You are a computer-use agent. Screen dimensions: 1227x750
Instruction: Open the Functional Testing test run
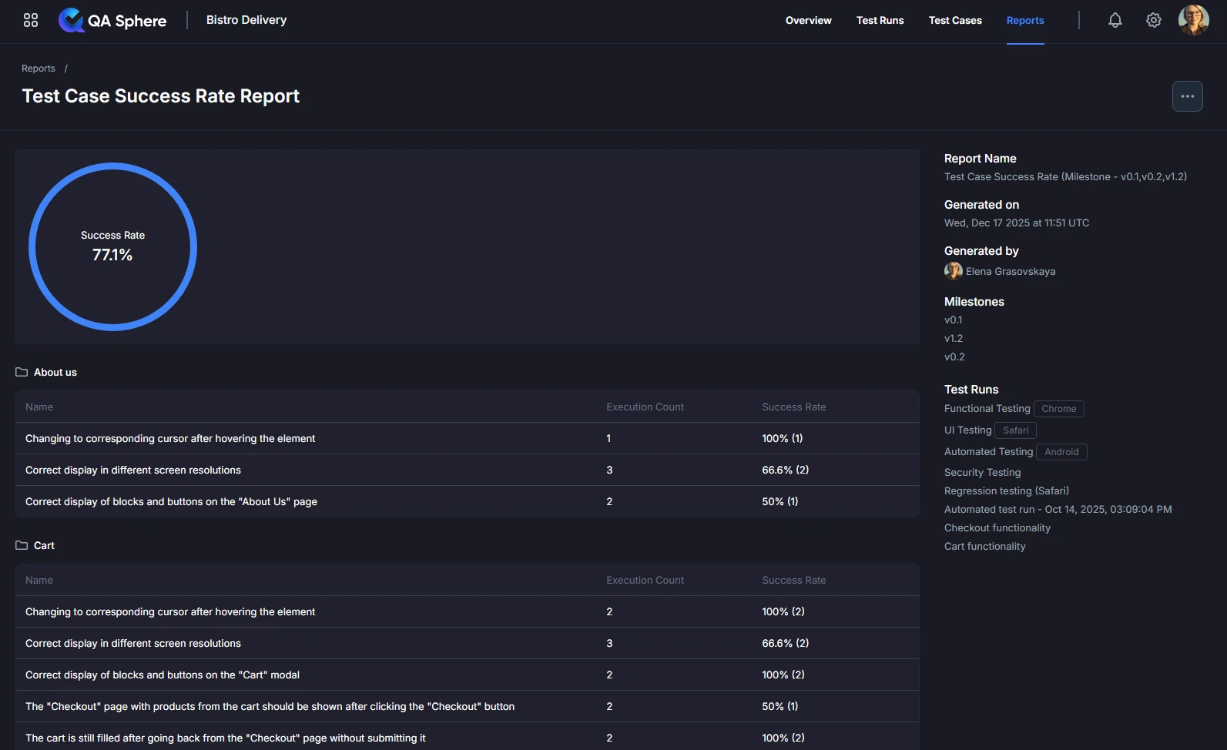987,409
